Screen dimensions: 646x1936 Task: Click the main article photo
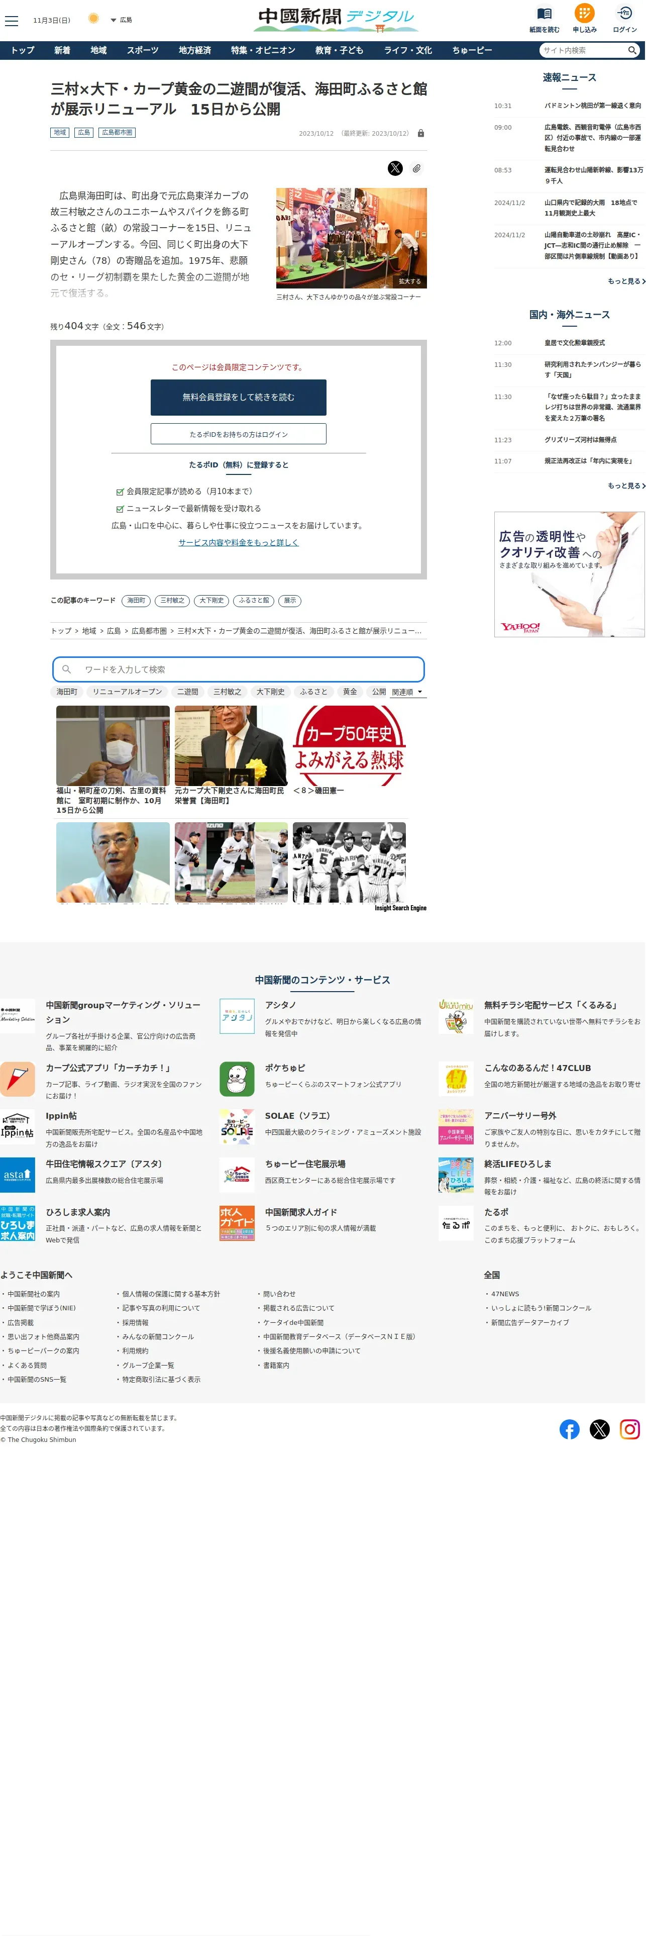[351, 238]
